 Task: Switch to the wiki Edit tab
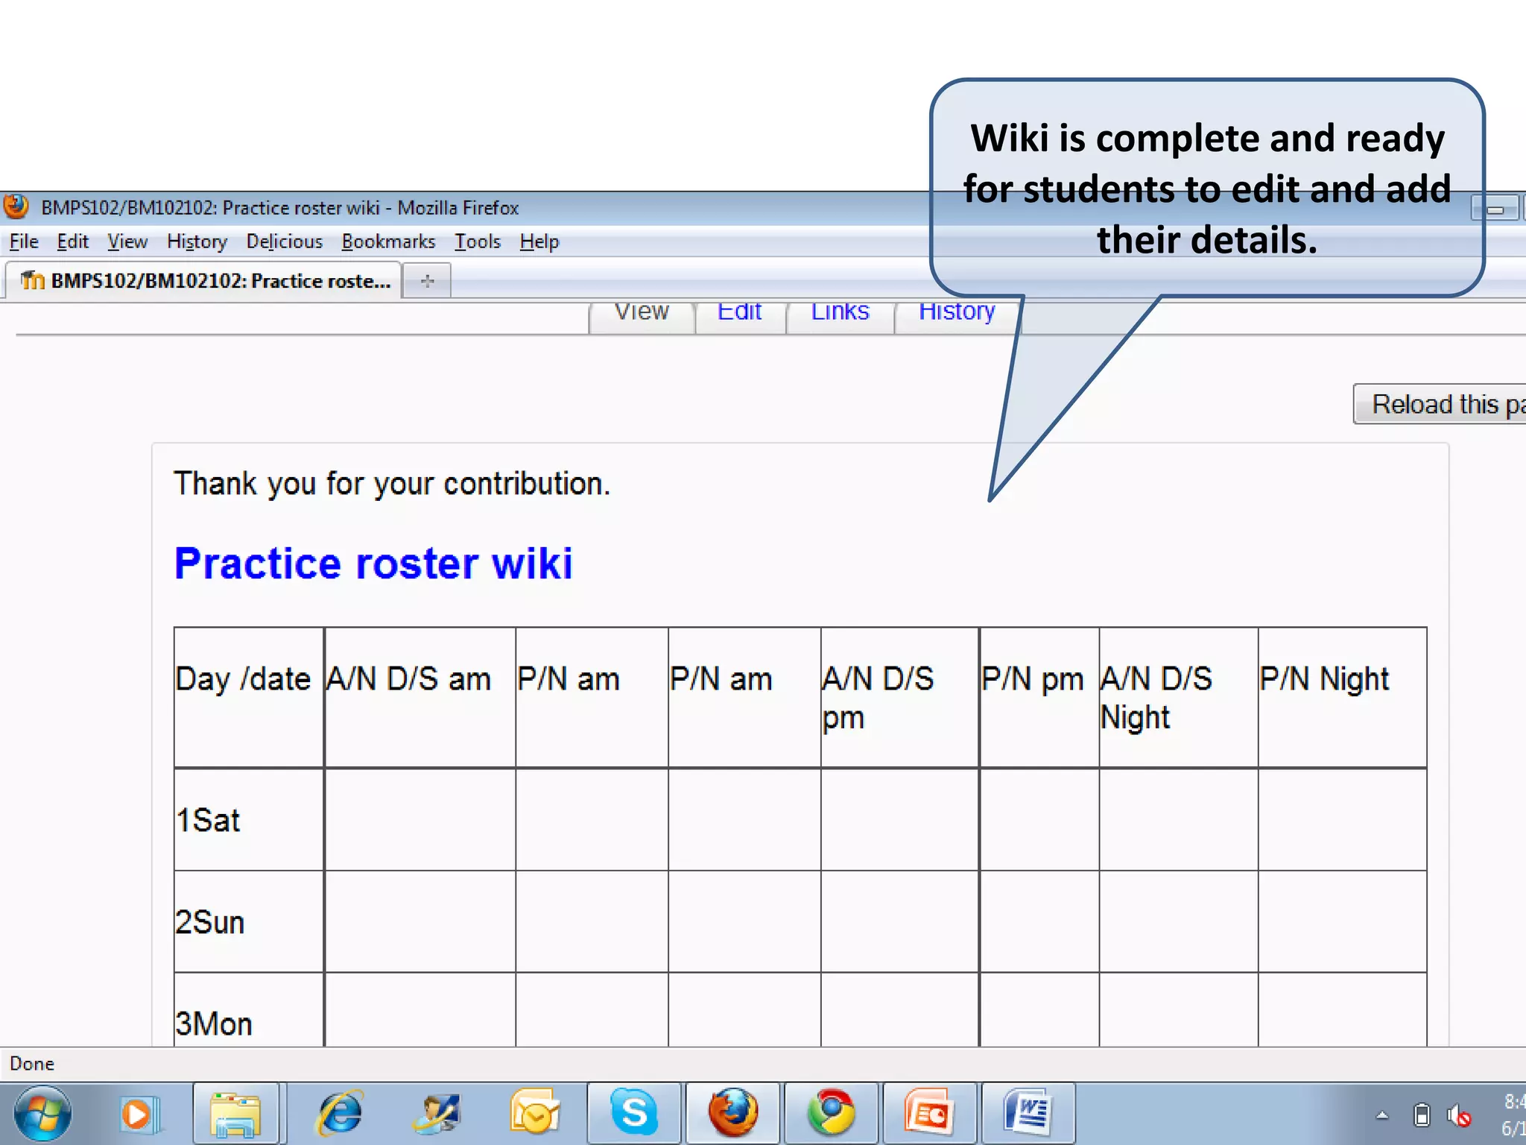click(x=739, y=315)
